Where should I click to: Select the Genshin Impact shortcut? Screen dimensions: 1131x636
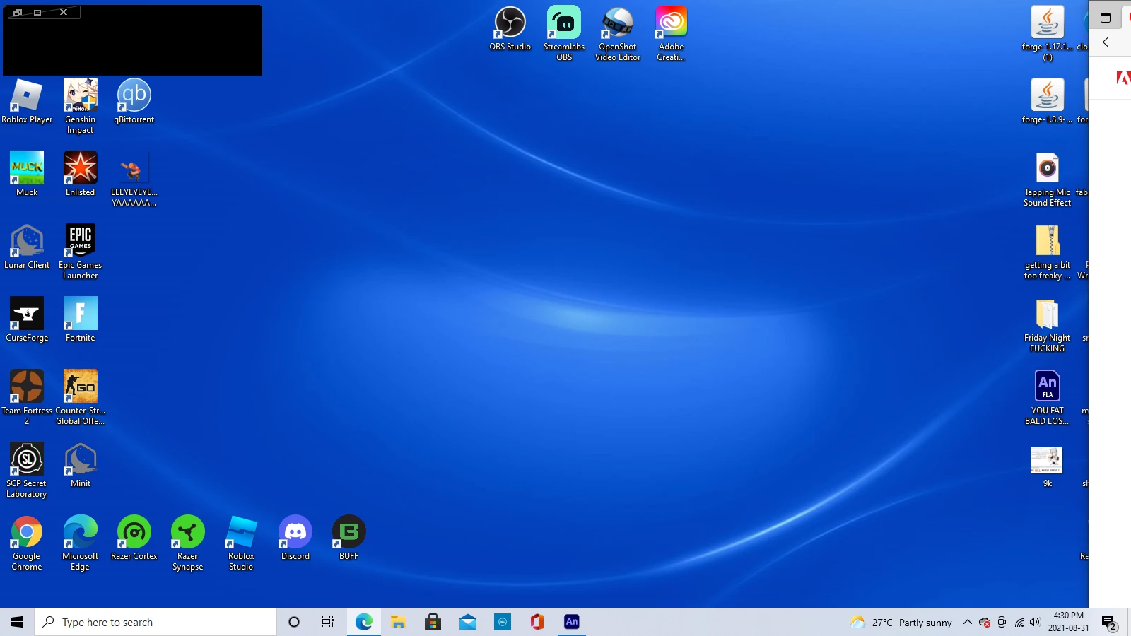coord(80,106)
